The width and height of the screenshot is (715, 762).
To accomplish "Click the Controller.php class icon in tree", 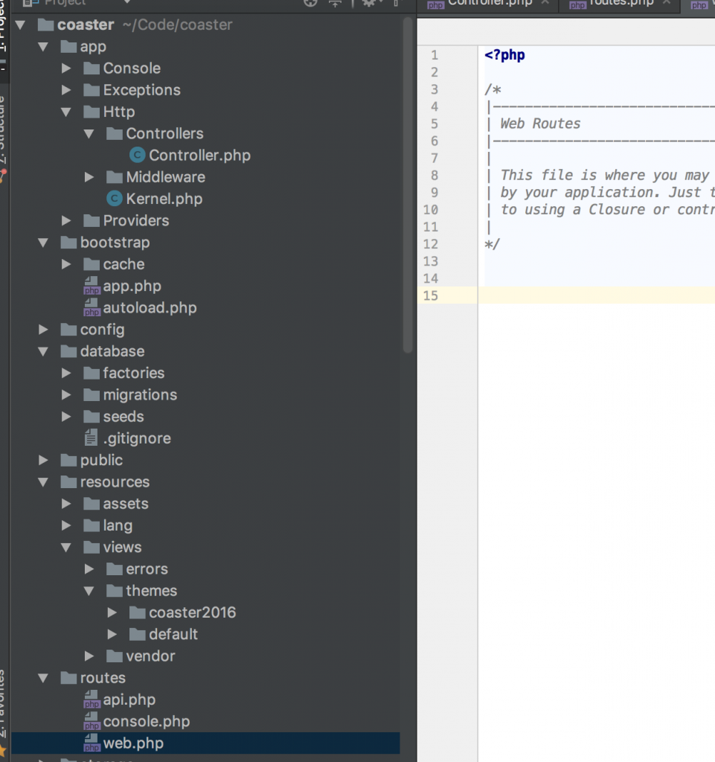I will pos(137,156).
